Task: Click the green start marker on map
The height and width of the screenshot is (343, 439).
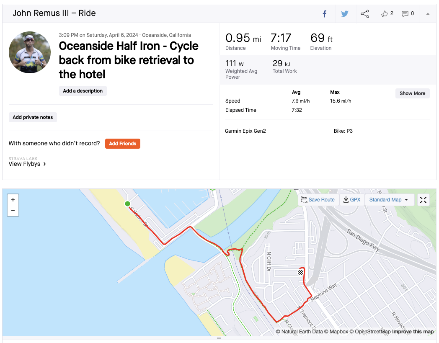Action: [x=127, y=204]
